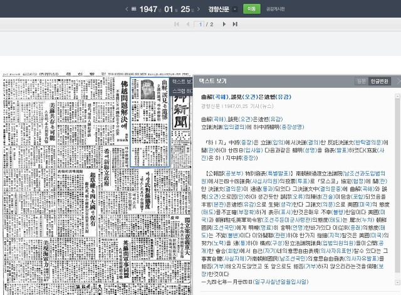The image size is (401, 295).
Task: Open the 獨立案意義重大 article
Action: (x=187, y=236)
